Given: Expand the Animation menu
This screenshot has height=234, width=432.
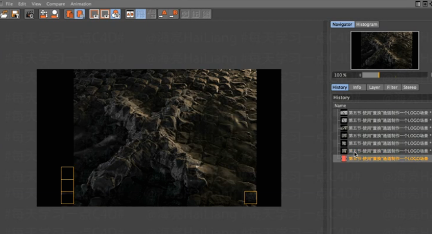Looking at the screenshot, I should click(x=80, y=4).
